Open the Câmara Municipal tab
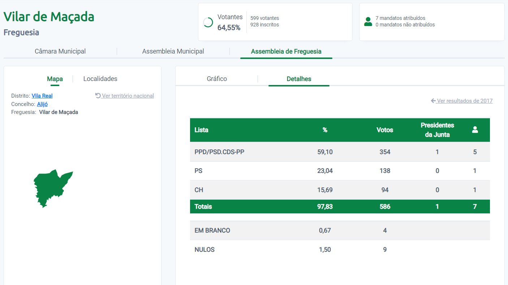 [60, 51]
